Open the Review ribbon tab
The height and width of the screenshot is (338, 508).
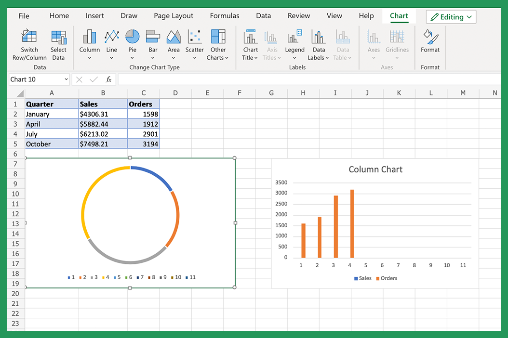[x=298, y=15]
